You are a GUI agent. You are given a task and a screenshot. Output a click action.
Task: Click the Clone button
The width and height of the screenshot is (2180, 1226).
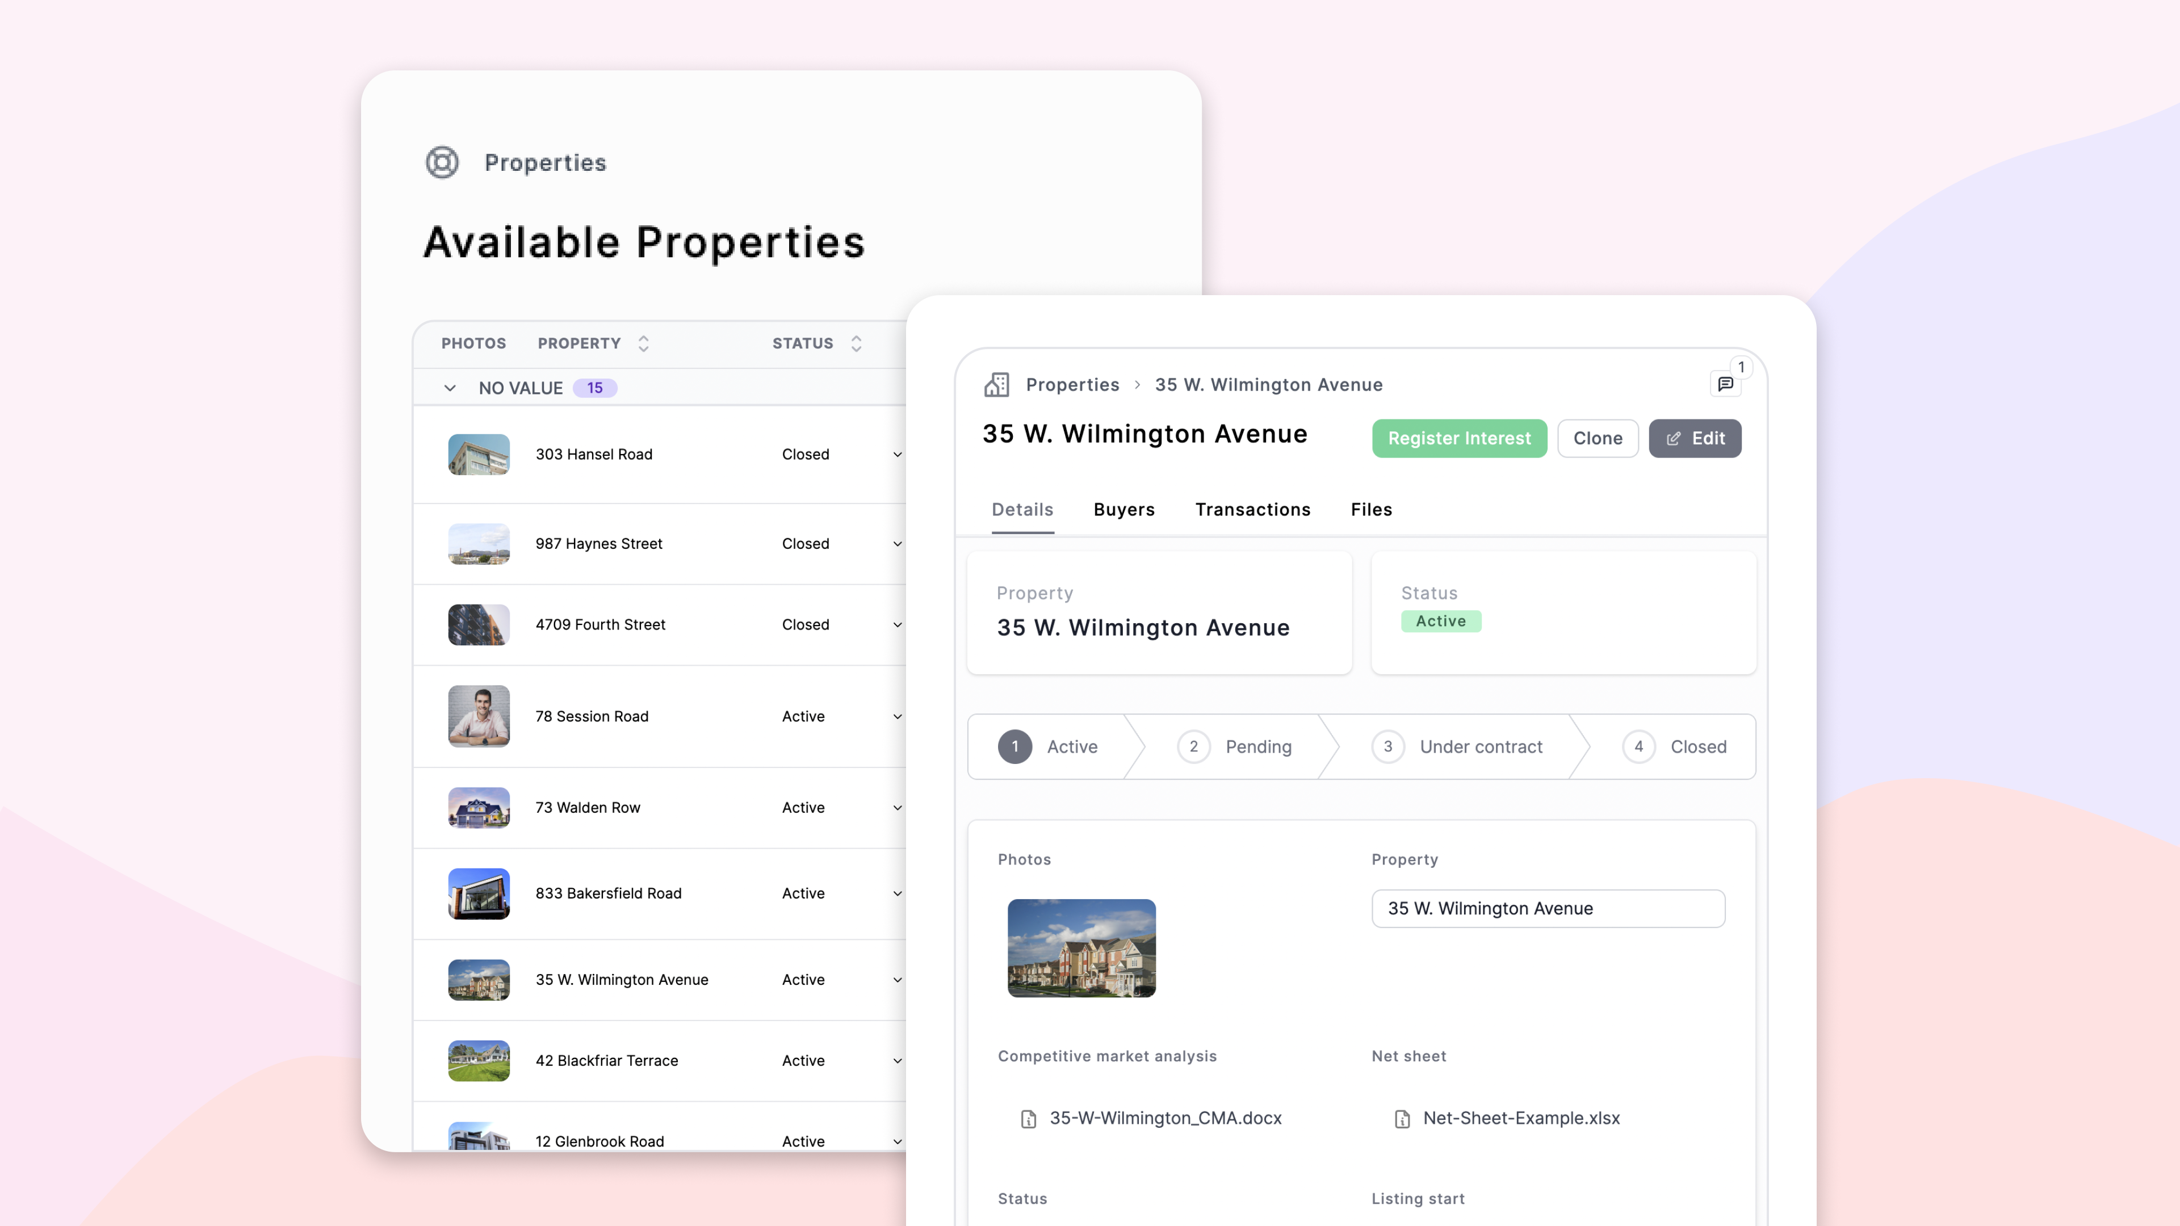point(1598,438)
